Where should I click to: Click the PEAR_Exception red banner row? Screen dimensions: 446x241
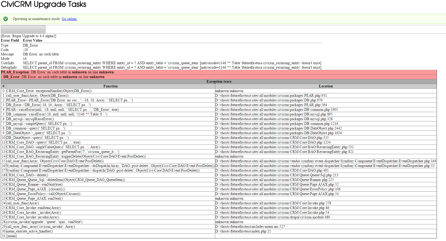click(219, 72)
